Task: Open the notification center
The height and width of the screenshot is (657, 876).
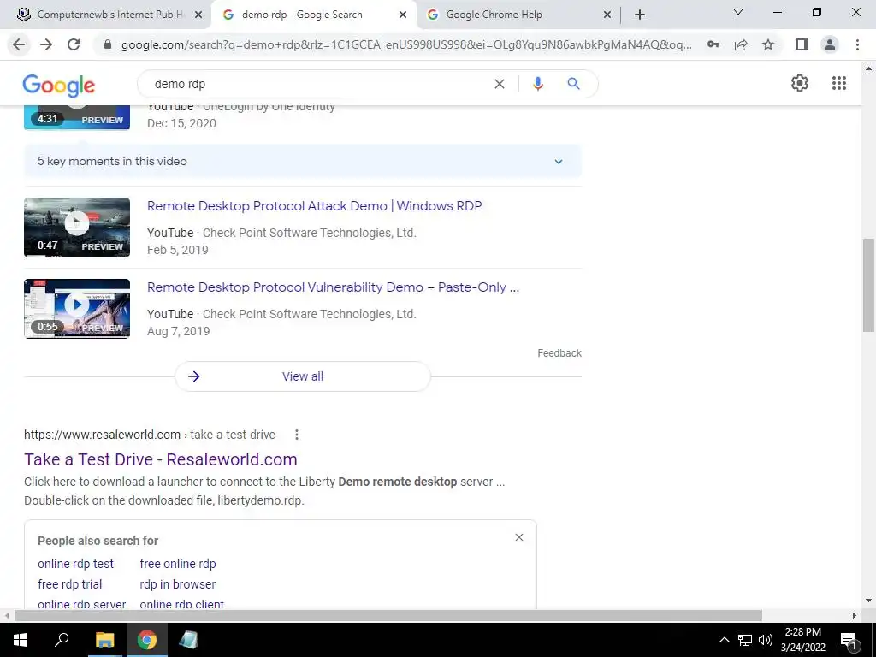Action: 849,640
